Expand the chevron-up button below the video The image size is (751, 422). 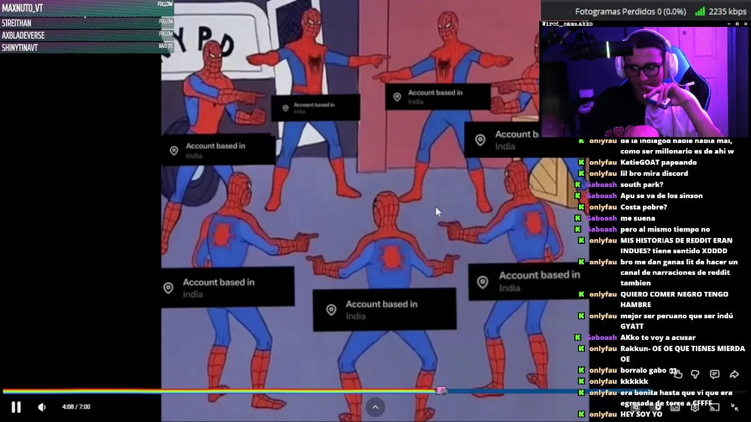[x=375, y=407]
